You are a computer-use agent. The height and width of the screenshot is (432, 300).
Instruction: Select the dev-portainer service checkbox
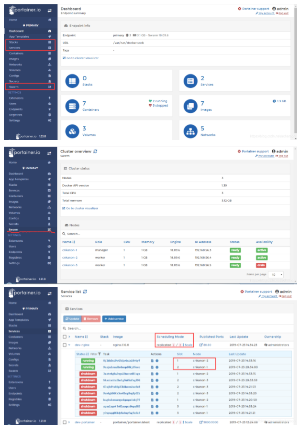[x=65, y=422]
